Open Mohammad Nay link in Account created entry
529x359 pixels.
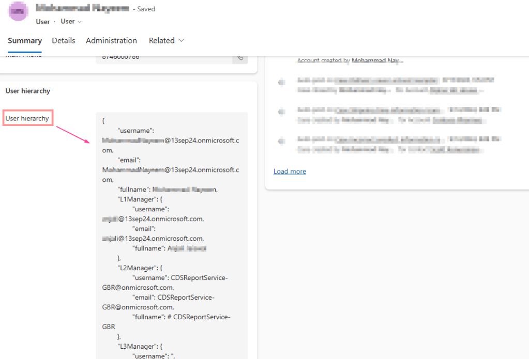375,60
